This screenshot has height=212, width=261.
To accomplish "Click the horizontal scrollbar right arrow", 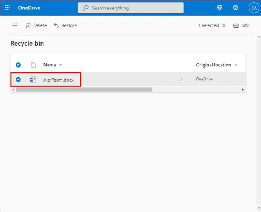I will click(x=243, y=90).
